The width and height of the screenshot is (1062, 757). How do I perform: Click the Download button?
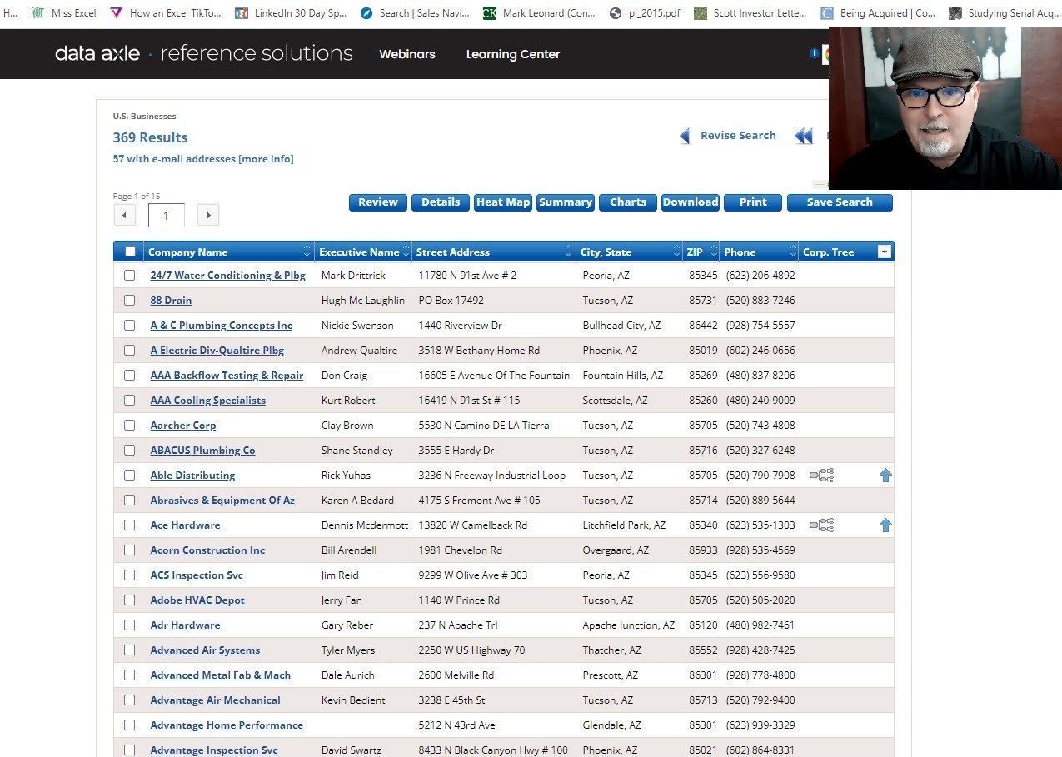691,202
